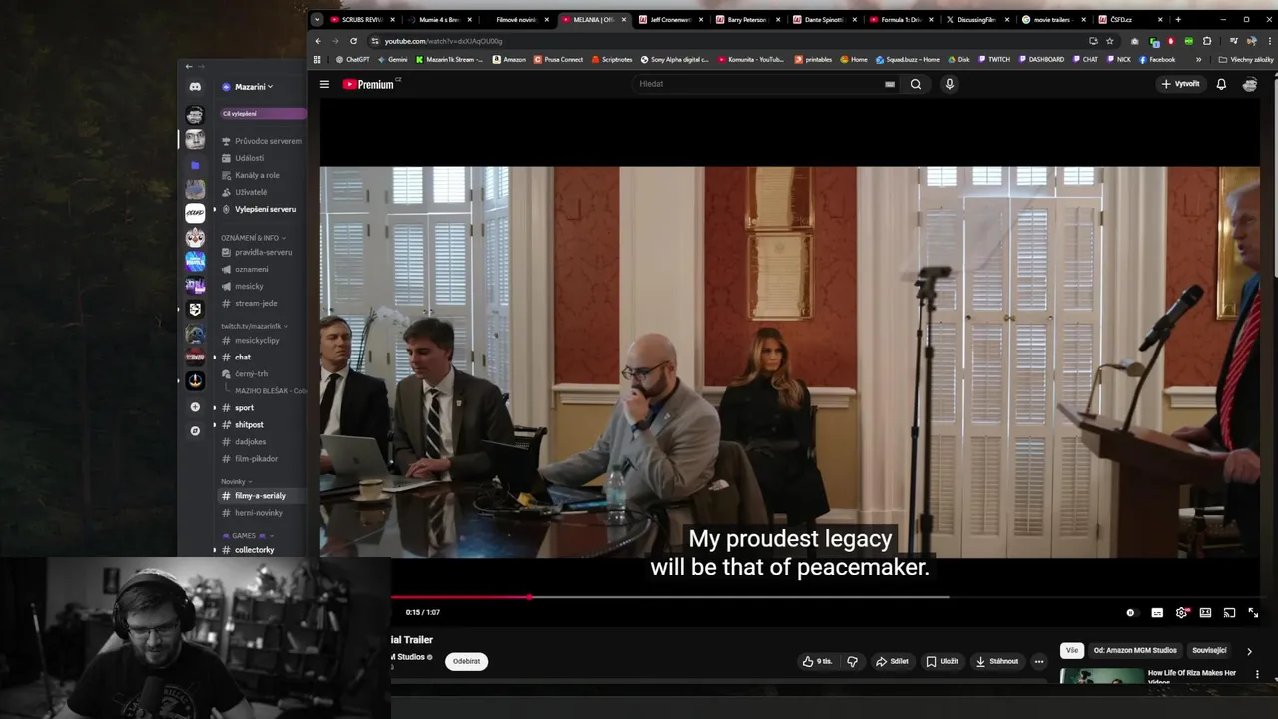Go back in Chrome toolbar
This screenshot has height=719, width=1278.
click(318, 41)
